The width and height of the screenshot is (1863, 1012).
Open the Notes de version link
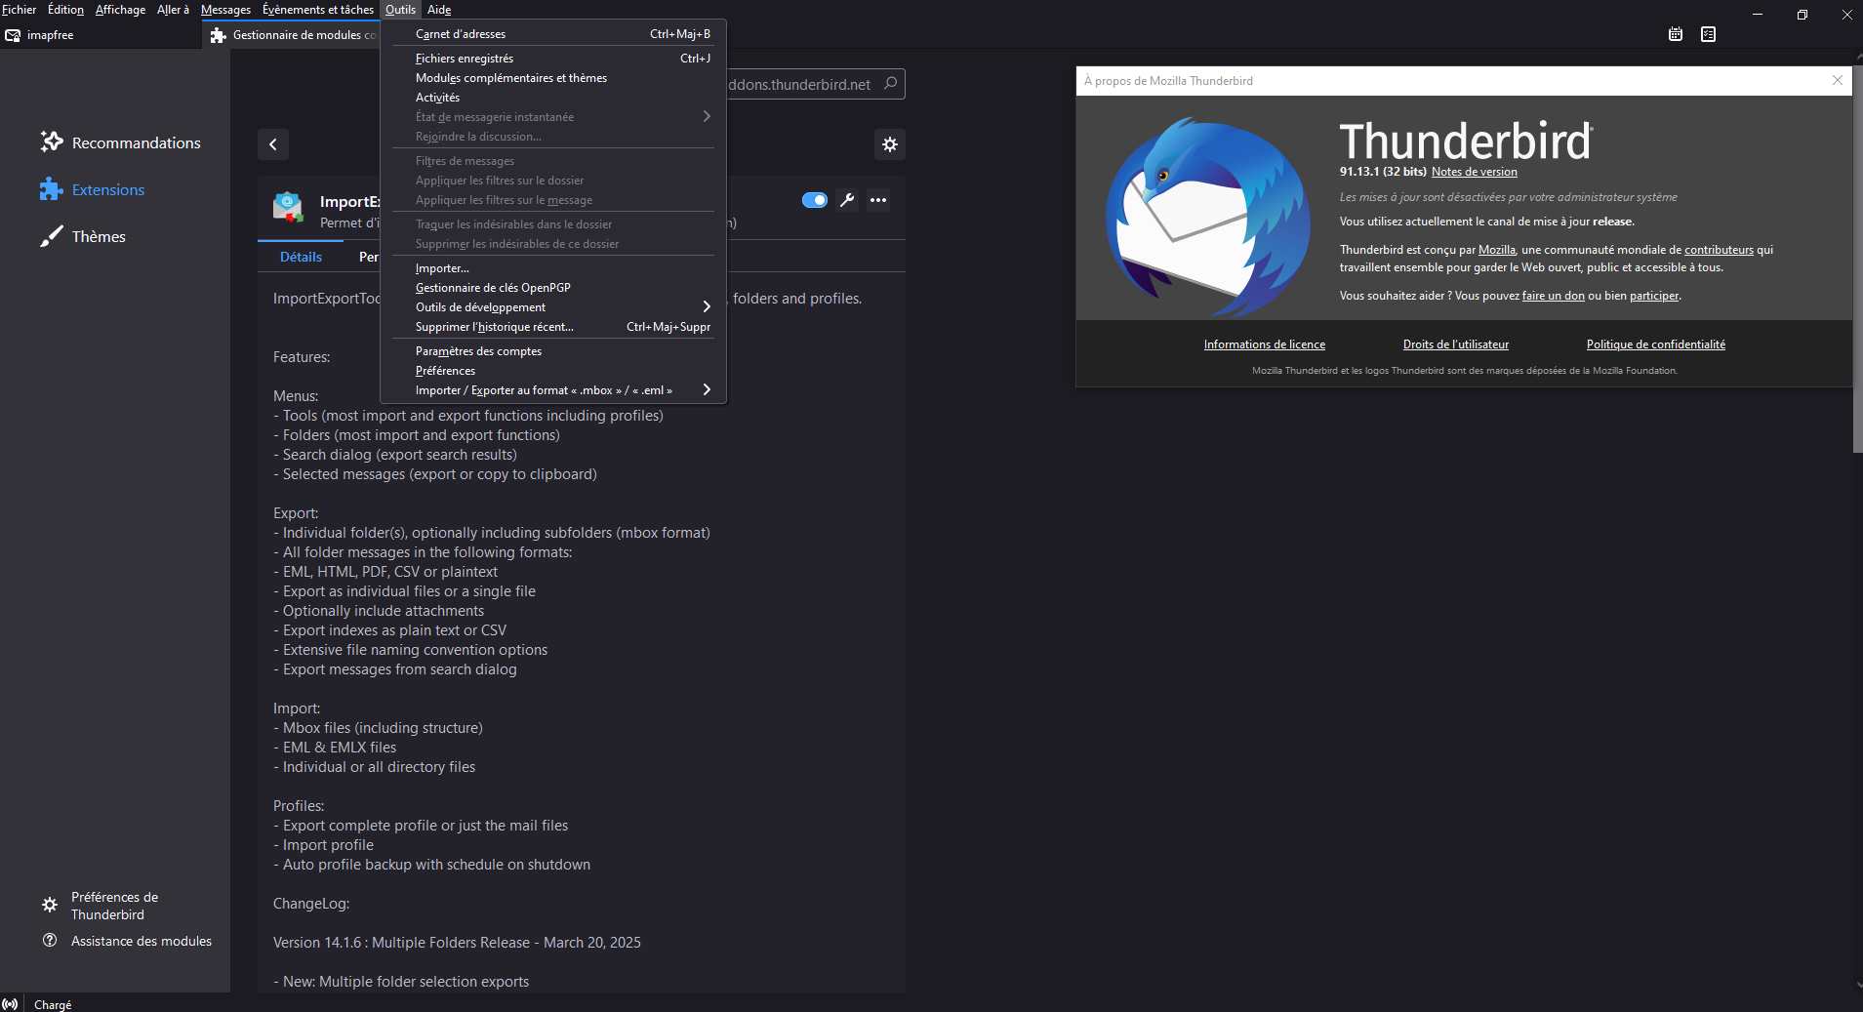tap(1474, 172)
